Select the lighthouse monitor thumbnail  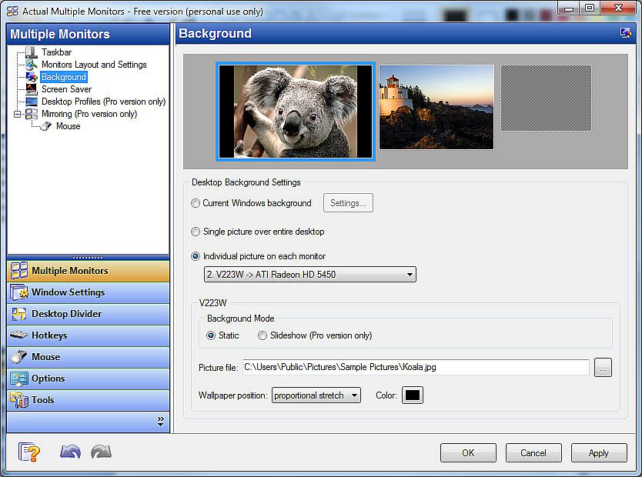coord(436,106)
